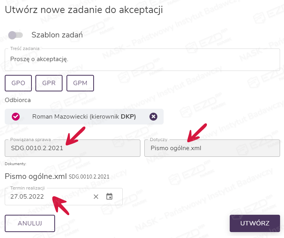This screenshot has height=238, width=284.
Task: Create the task with UTWÓRZ button
Action: pos(254,223)
